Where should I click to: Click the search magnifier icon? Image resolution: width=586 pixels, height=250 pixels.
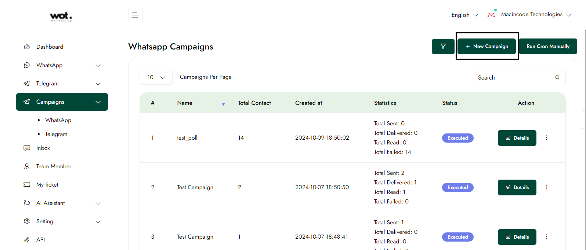click(557, 78)
